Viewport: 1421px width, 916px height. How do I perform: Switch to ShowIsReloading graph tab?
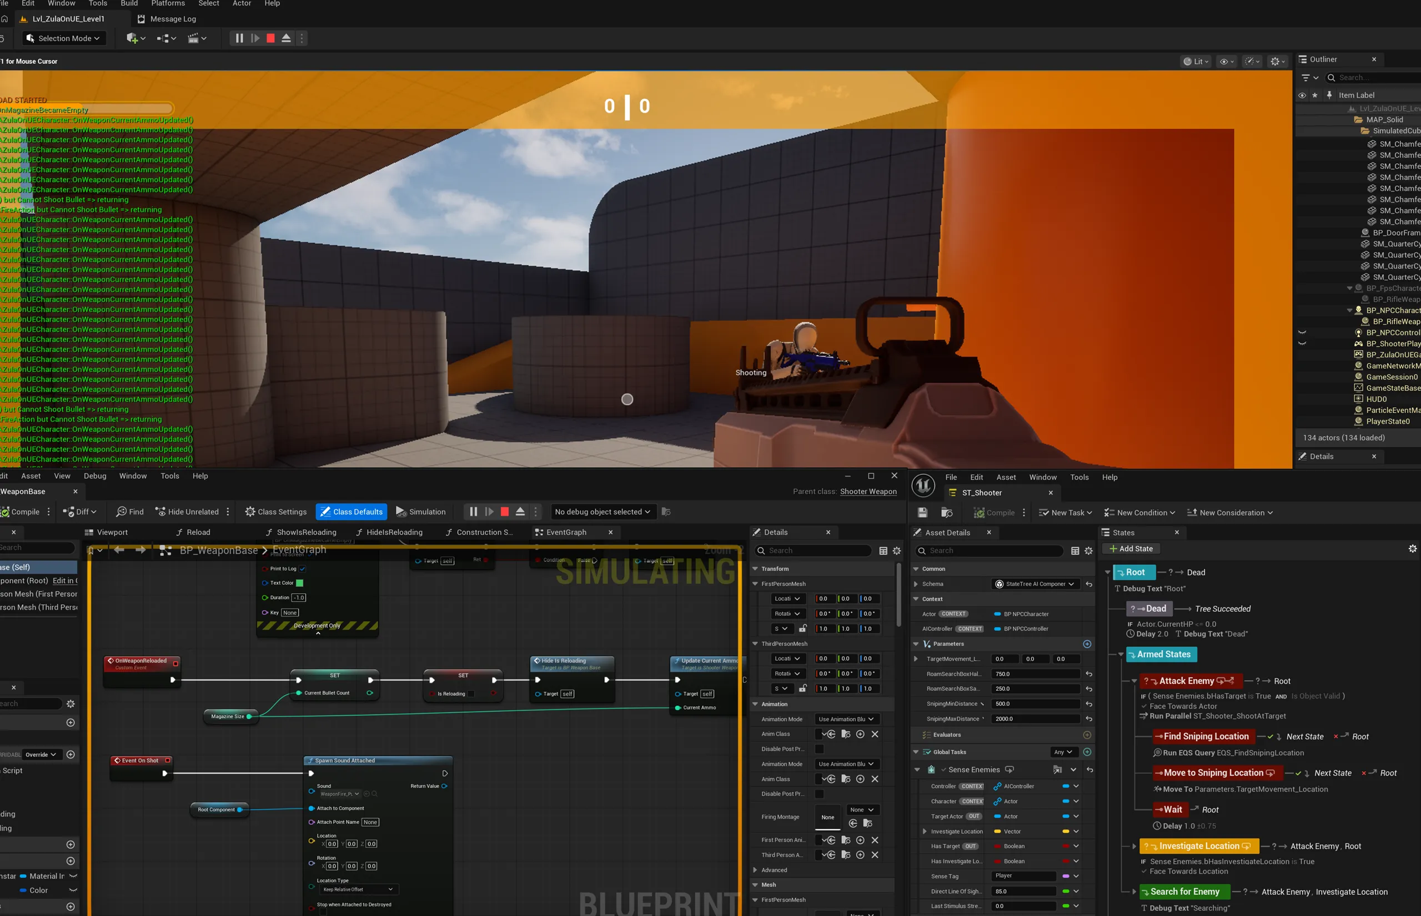point(301,533)
